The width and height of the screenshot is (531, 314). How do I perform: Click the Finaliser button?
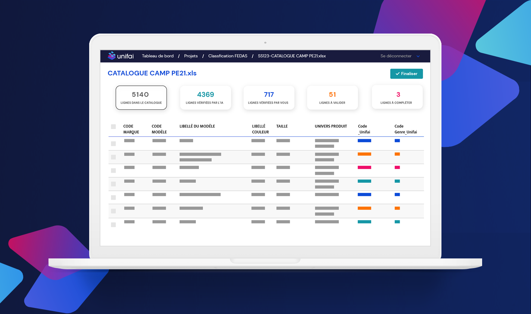(x=406, y=74)
